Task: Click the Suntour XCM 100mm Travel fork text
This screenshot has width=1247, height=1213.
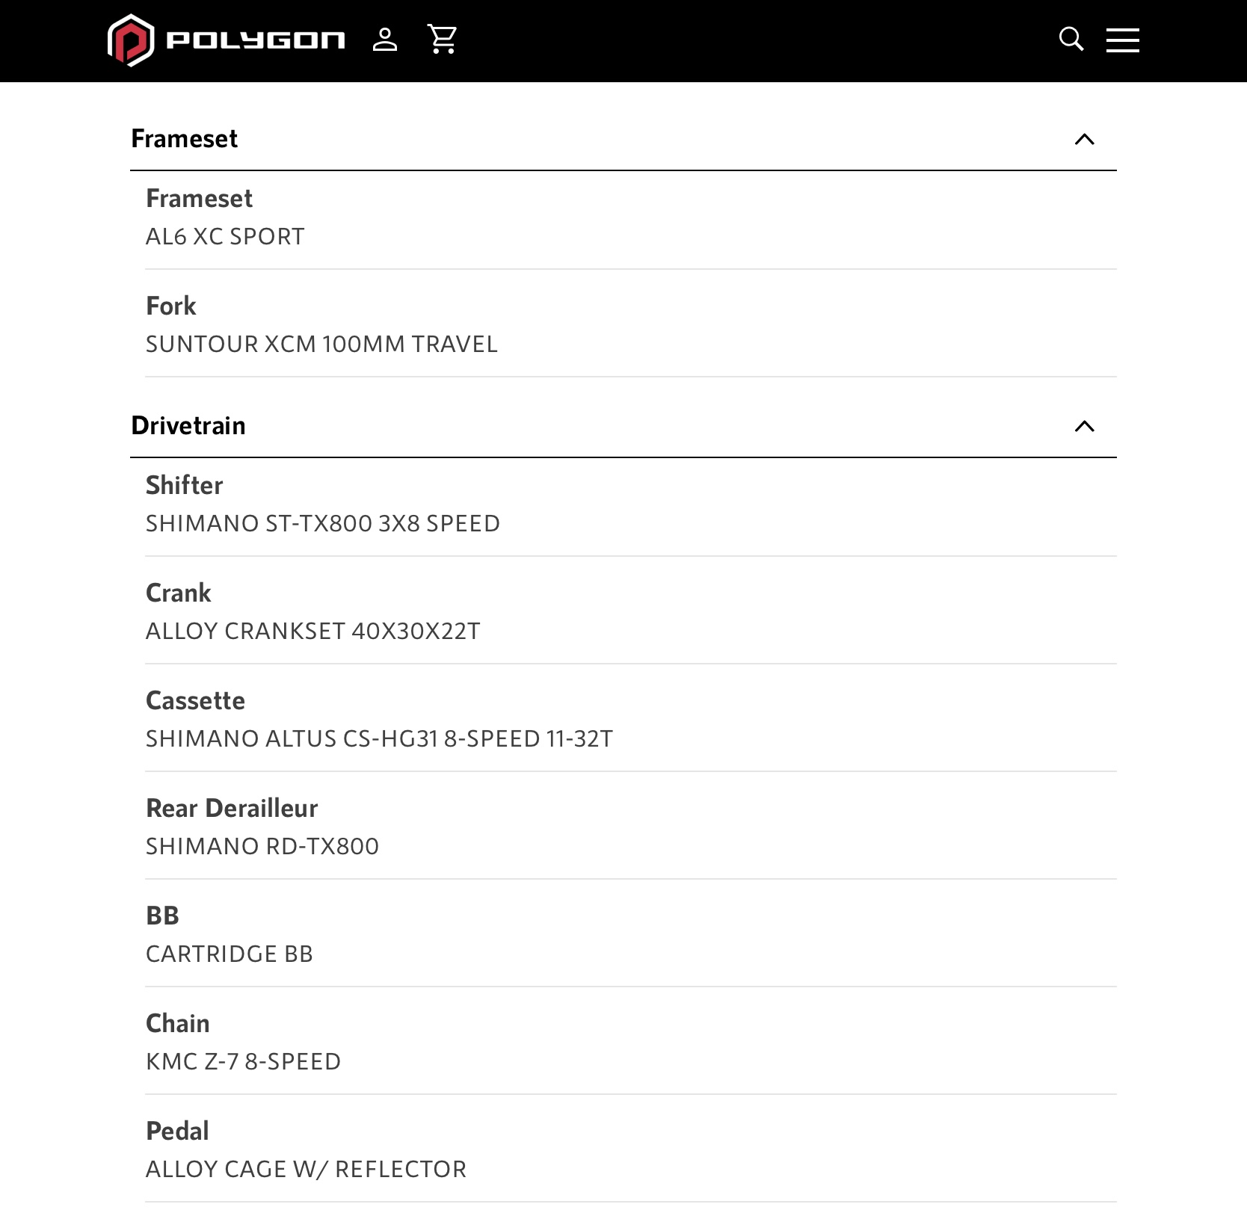Action: coord(321,345)
